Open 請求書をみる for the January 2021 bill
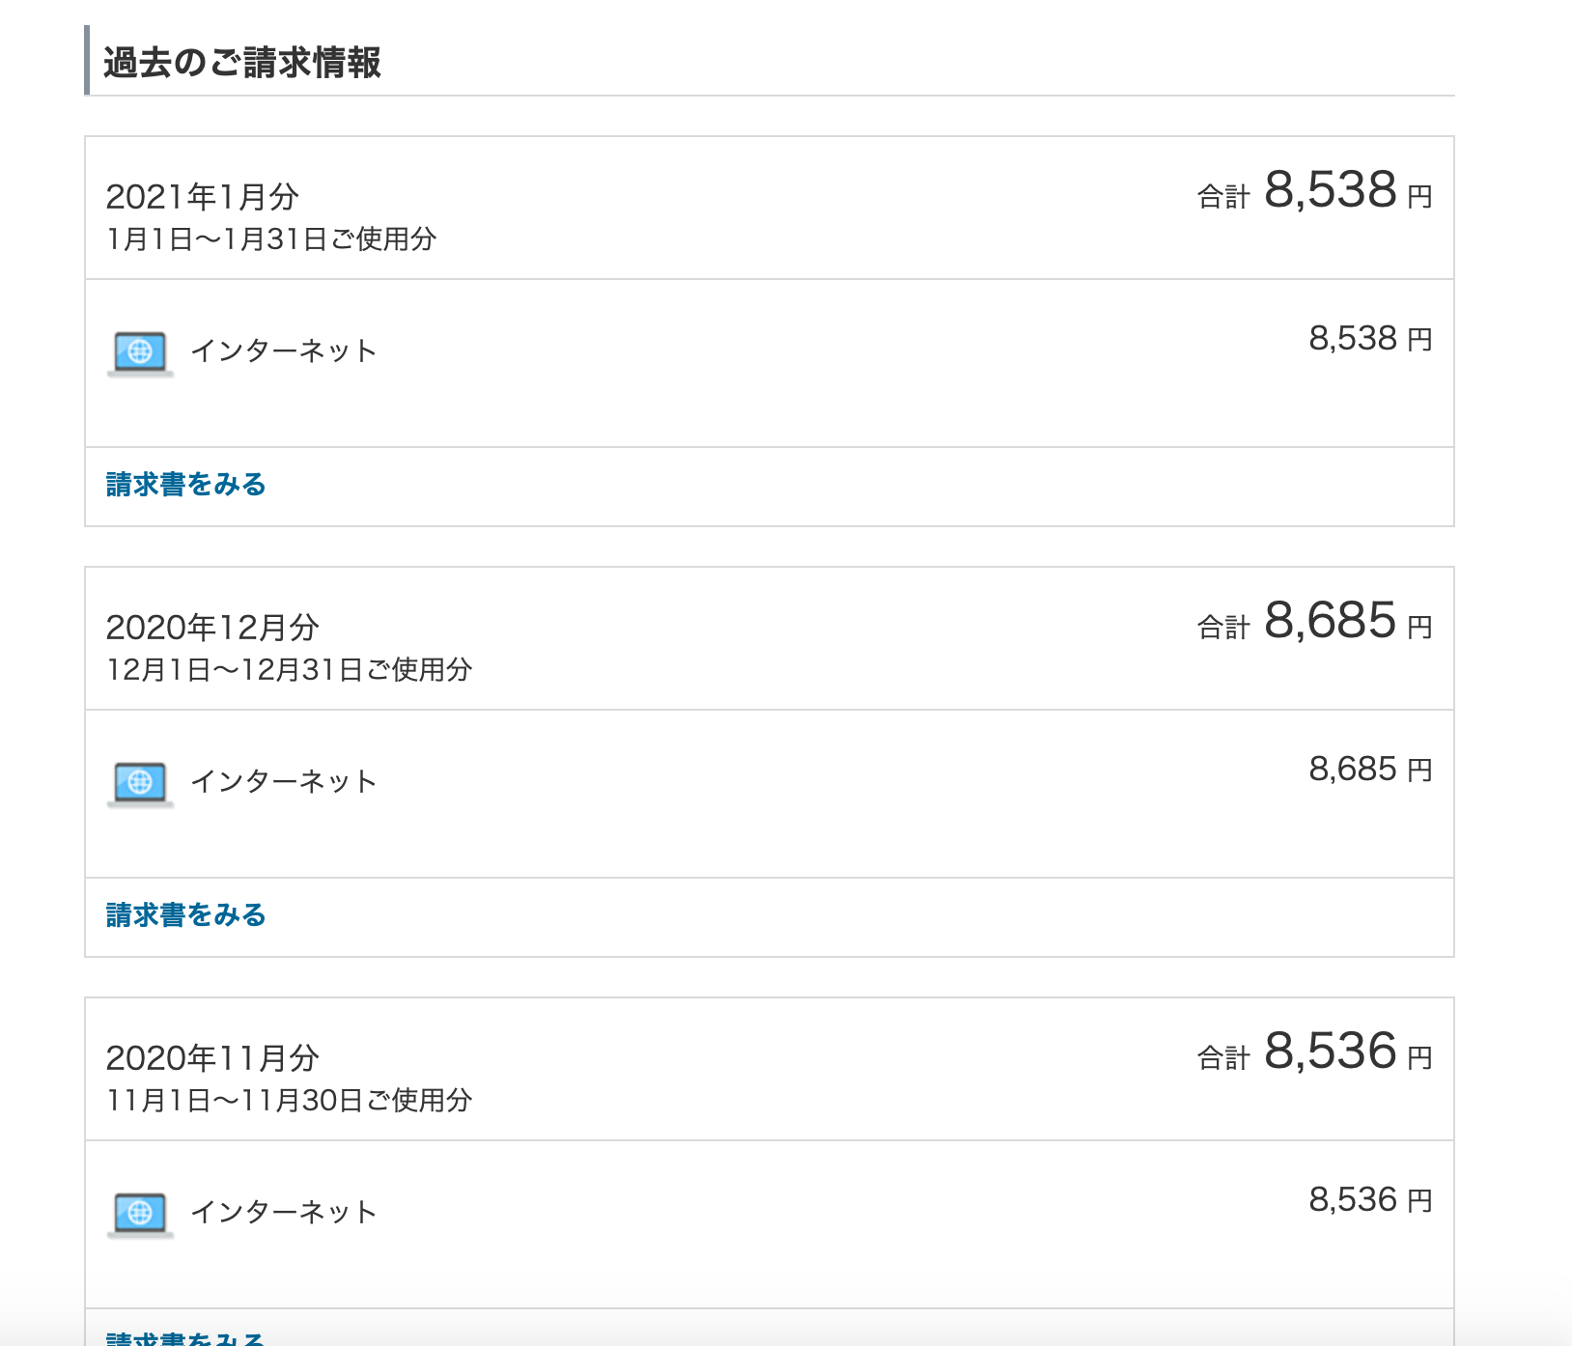 (x=185, y=485)
